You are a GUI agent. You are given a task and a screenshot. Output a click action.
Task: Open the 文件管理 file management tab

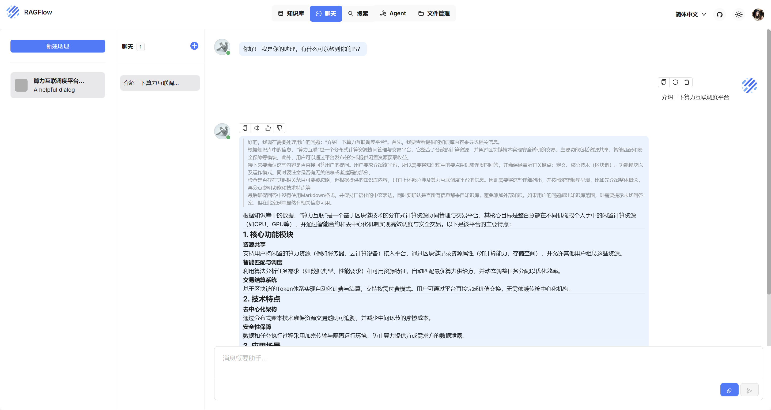tap(434, 13)
